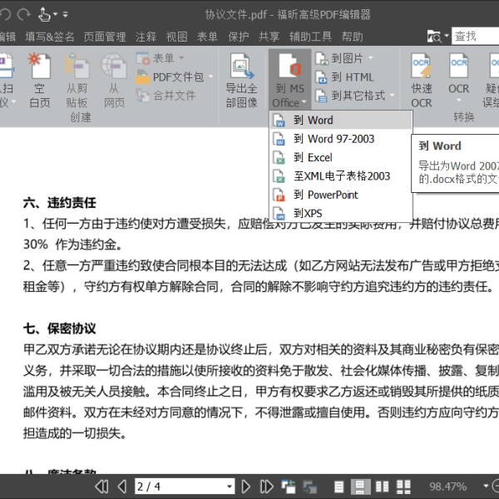Open the 辅助工具 ribbon tab
499x499 pixels.
pos(310,37)
